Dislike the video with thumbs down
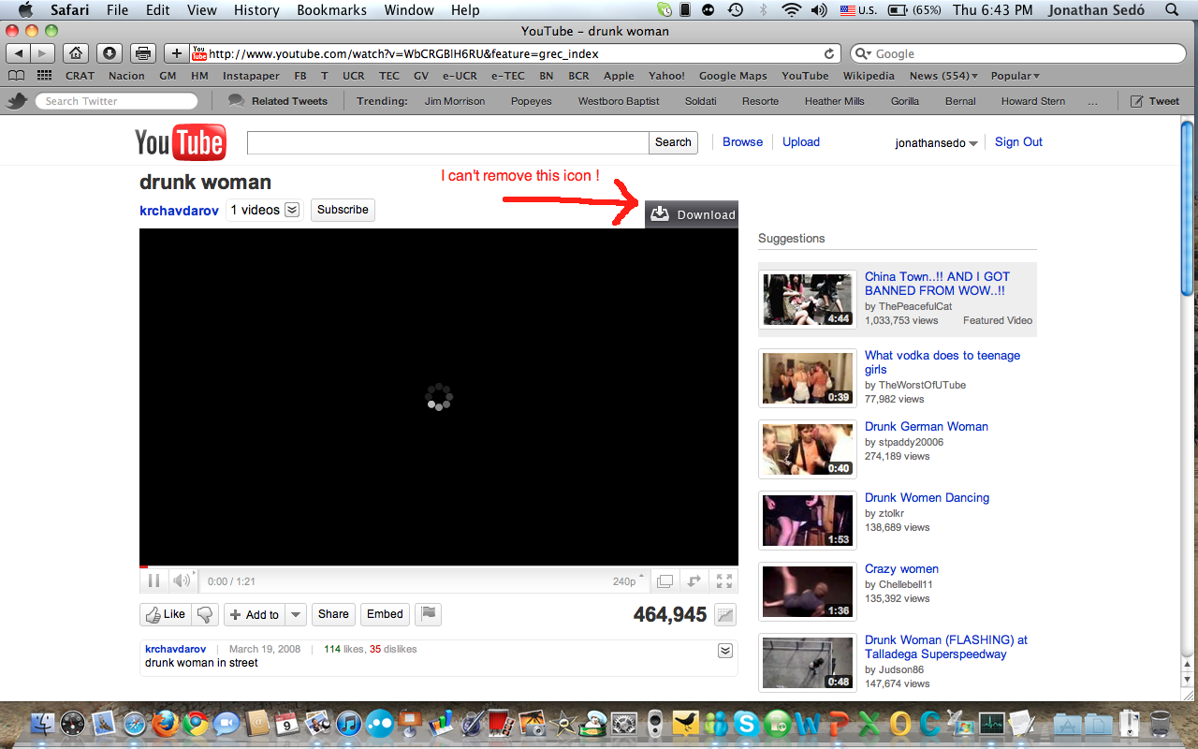This screenshot has height=749, width=1198. tap(205, 614)
